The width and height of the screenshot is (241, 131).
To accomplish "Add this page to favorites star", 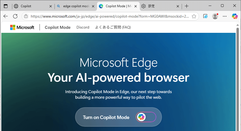I will tap(194, 16).
